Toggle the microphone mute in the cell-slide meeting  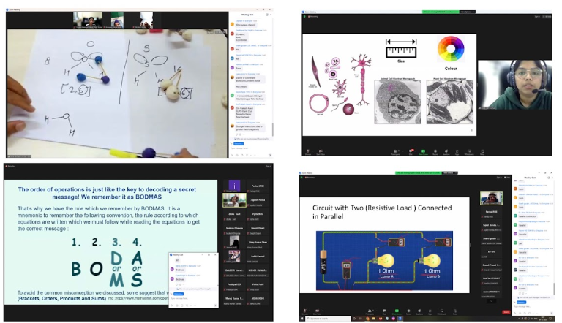pyautogui.click(x=307, y=151)
